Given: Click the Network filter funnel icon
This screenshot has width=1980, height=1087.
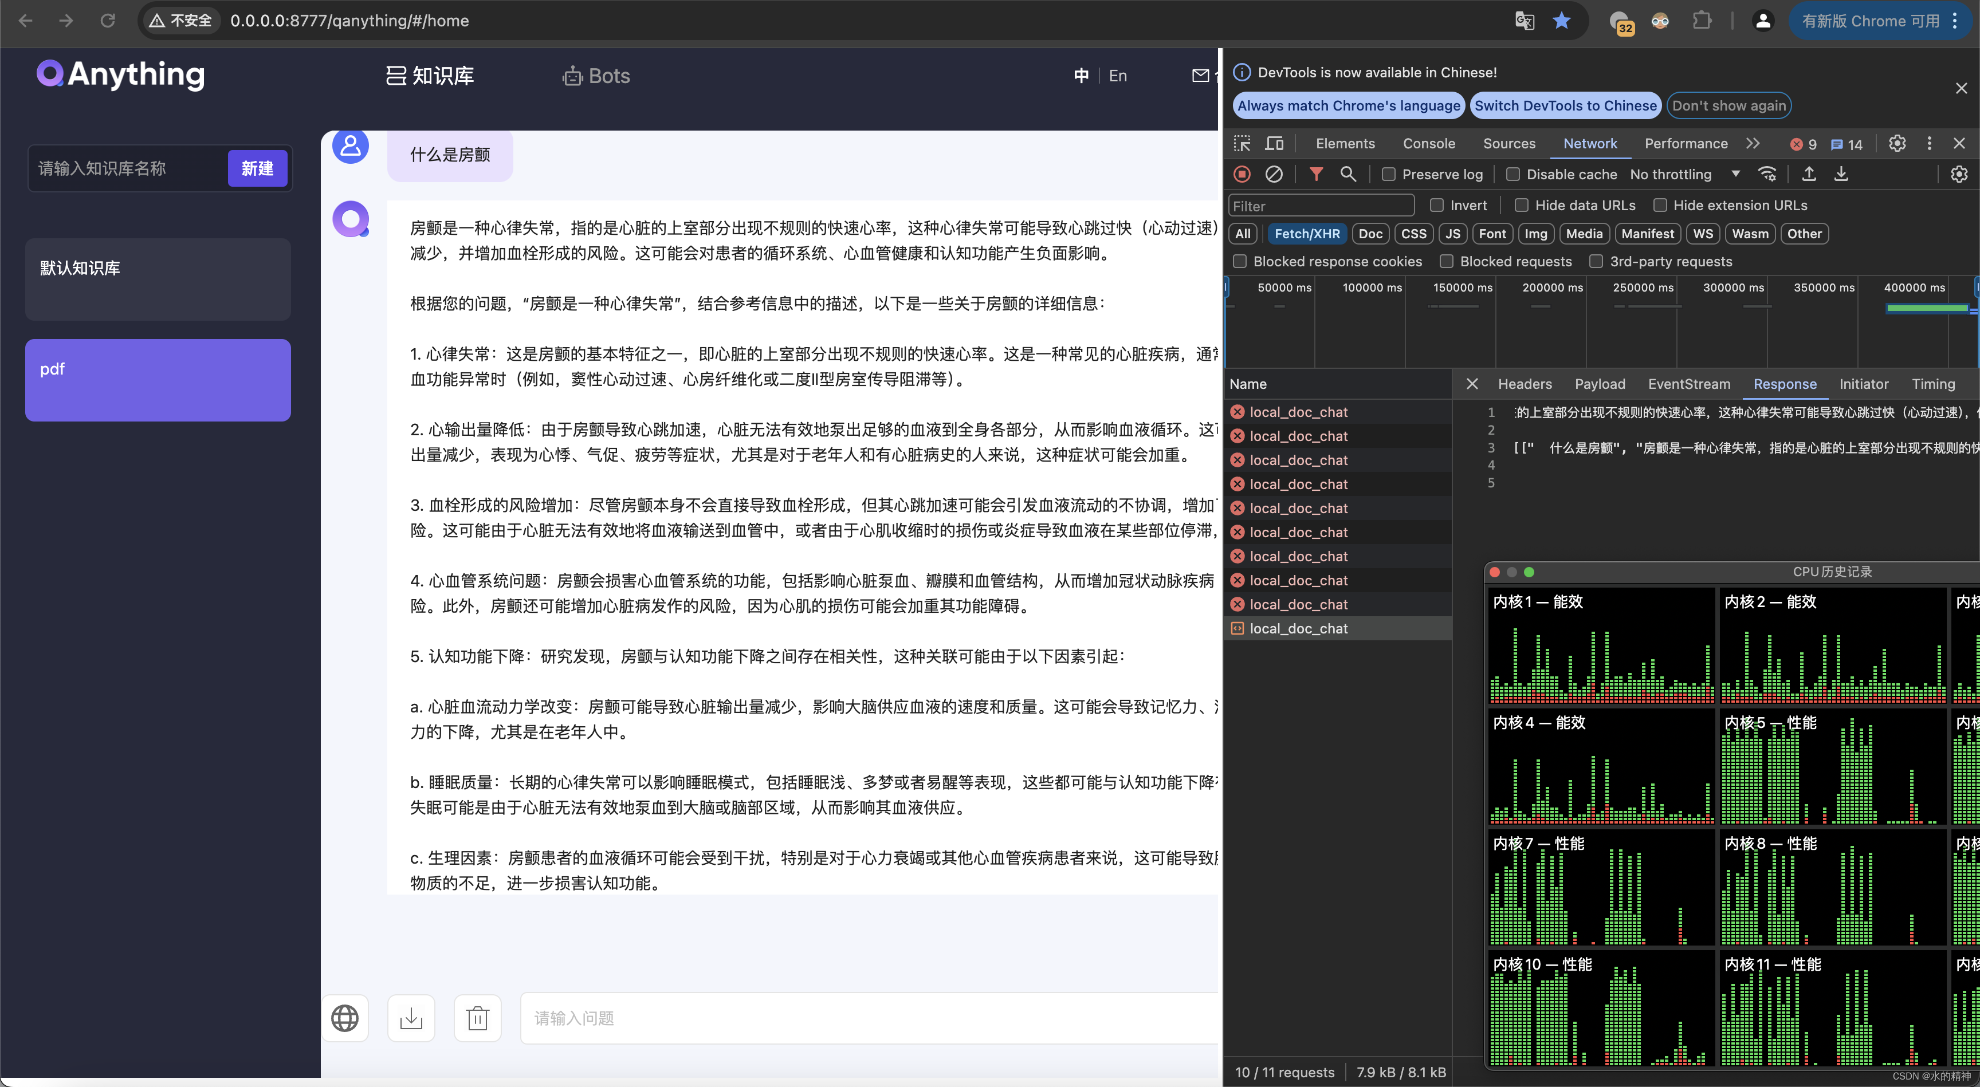Looking at the screenshot, I should tap(1315, 175).
